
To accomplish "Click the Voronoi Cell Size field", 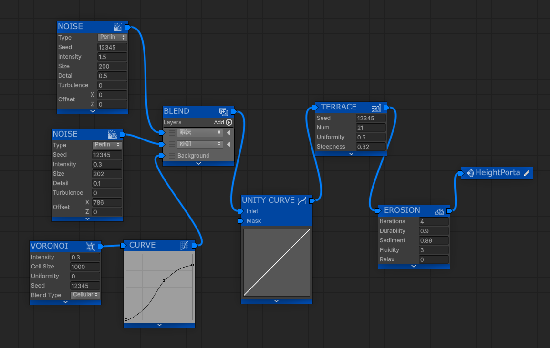I will coord(85,267).
